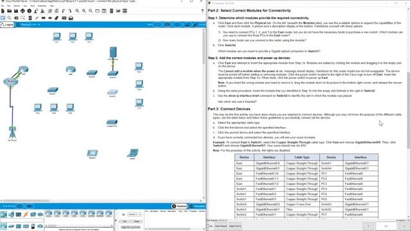Select the Cell Tower device
411x231 pixels.
(x=12, y=133)
